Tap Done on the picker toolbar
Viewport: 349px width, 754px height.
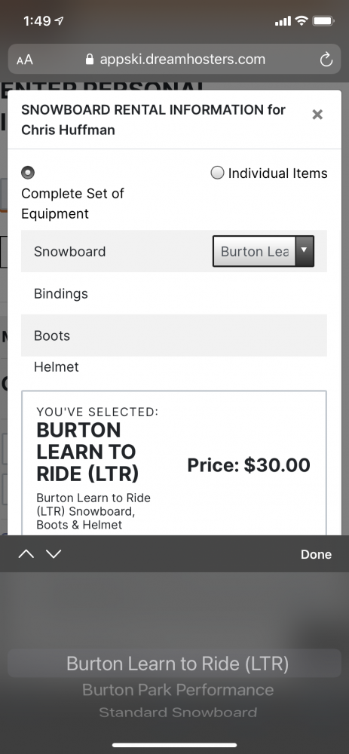pyautogui.click(x=316, y=554)
